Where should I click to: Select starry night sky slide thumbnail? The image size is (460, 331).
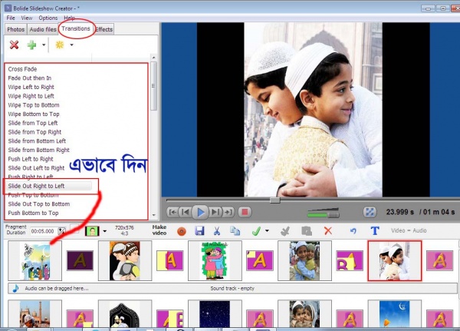click(215, 313)
